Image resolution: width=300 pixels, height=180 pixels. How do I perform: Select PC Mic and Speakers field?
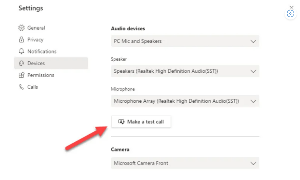[x=185, y=41]
